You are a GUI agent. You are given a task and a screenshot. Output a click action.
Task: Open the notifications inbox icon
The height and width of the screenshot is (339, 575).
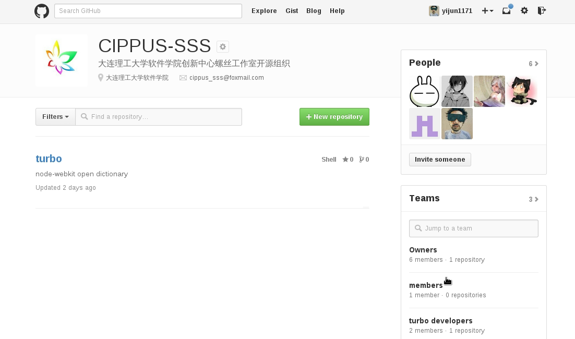[507, 10]
